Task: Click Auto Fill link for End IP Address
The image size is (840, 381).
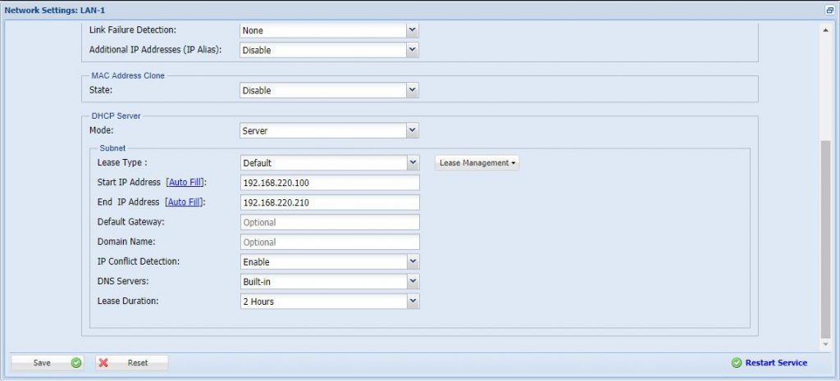Action: [x=185, y=202]
